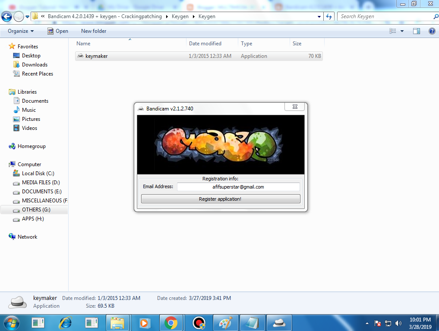Click the keymaker file's hat icon
Screen dimensions: 439x331
80,56
